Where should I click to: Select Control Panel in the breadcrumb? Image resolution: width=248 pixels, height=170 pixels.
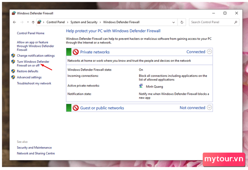pyautogui.click(x=56, y=22)
